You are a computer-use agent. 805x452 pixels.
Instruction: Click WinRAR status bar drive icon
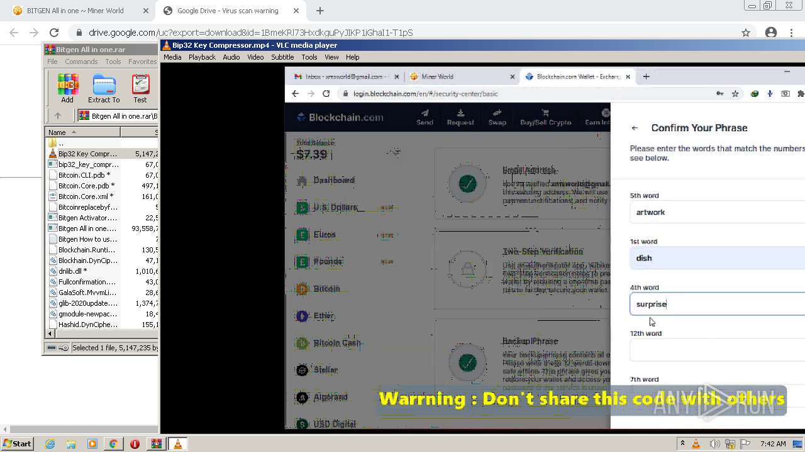coord(52,348)
